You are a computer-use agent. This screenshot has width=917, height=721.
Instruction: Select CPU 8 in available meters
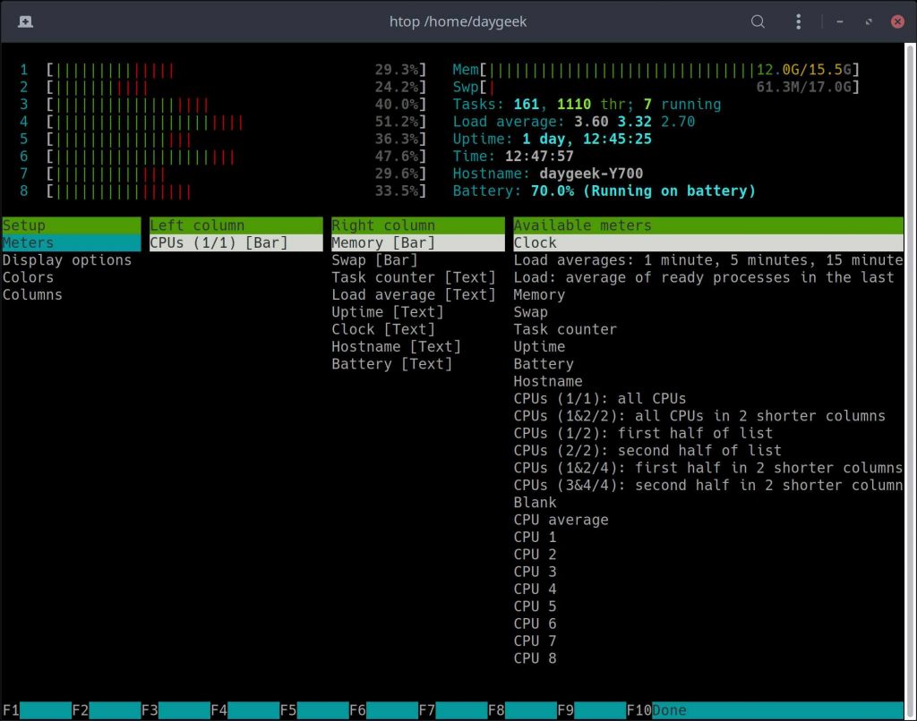(536, 658)
